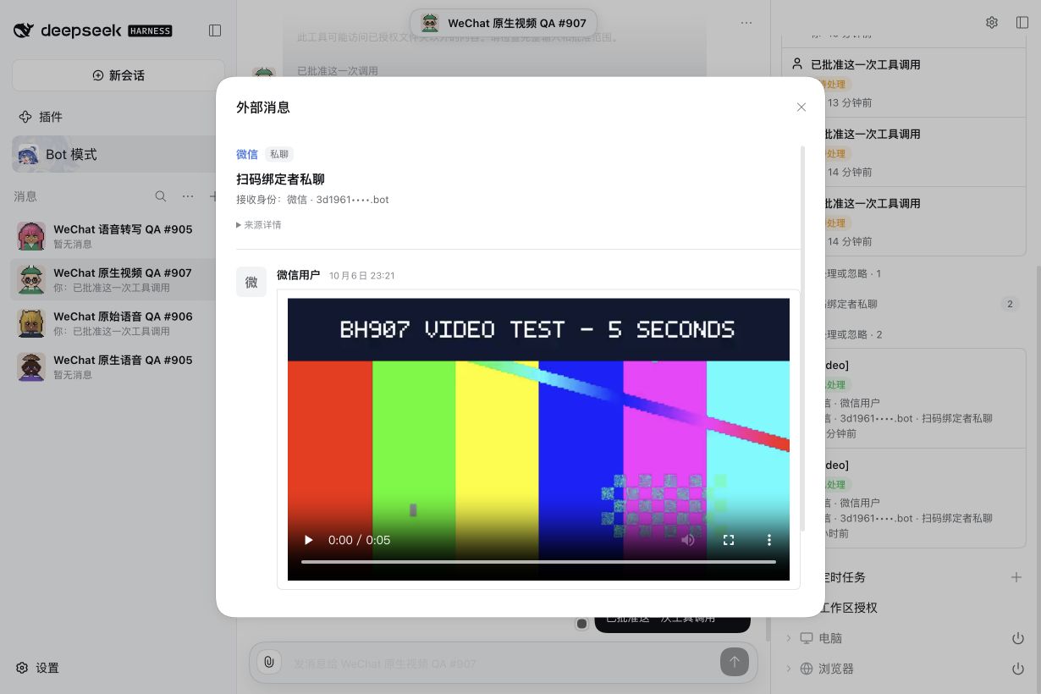Open WeChat 语音转写 QA #905 conversation
The image size is (1041, 694).
click(x=115, y=236)
